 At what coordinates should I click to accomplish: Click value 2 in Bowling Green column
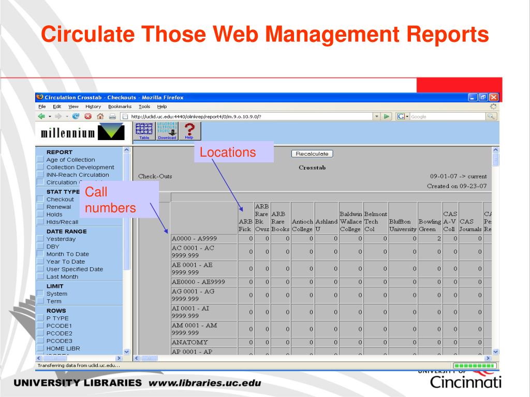click(439, 238)
